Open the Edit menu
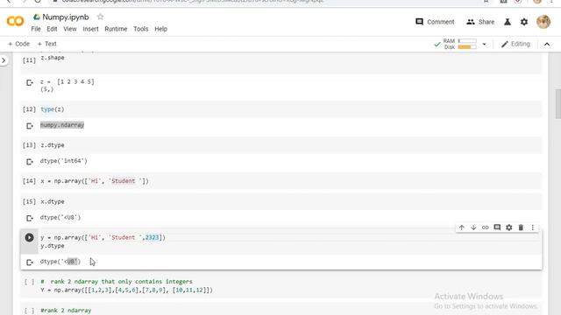 [52, 29]
